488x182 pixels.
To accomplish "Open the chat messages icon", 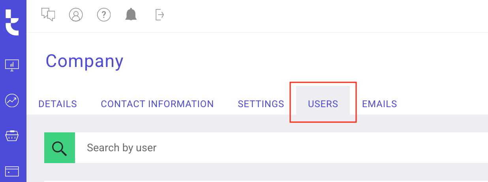I will coord(48,15).
